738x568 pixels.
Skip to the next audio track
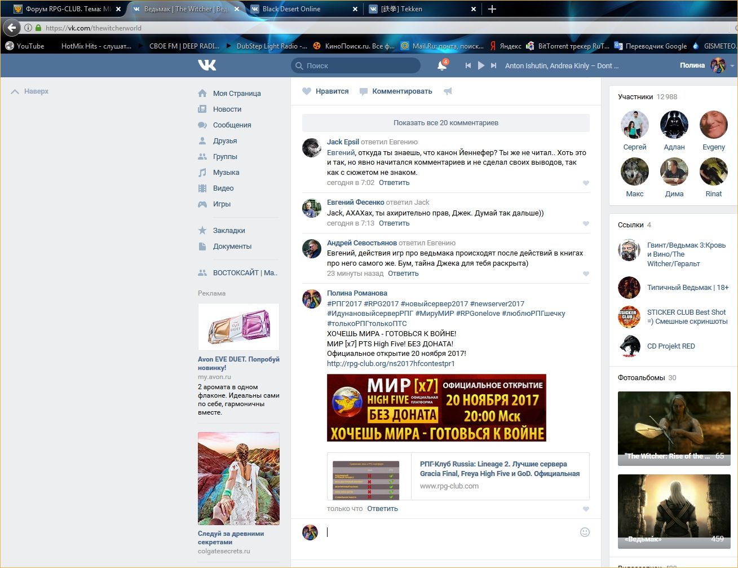[x=493, y=65]
